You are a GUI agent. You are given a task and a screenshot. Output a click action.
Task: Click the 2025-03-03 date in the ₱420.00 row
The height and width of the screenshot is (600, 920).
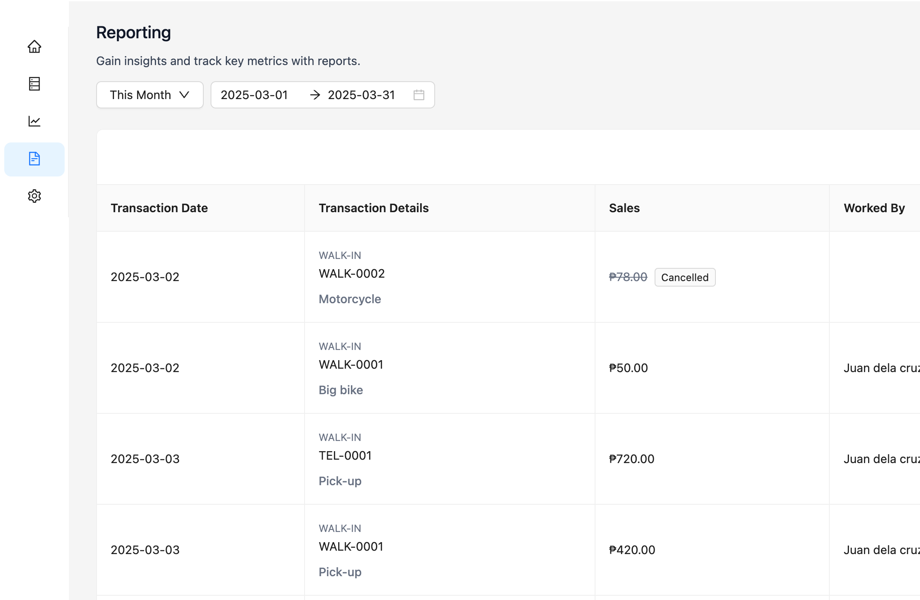point(145,550)
